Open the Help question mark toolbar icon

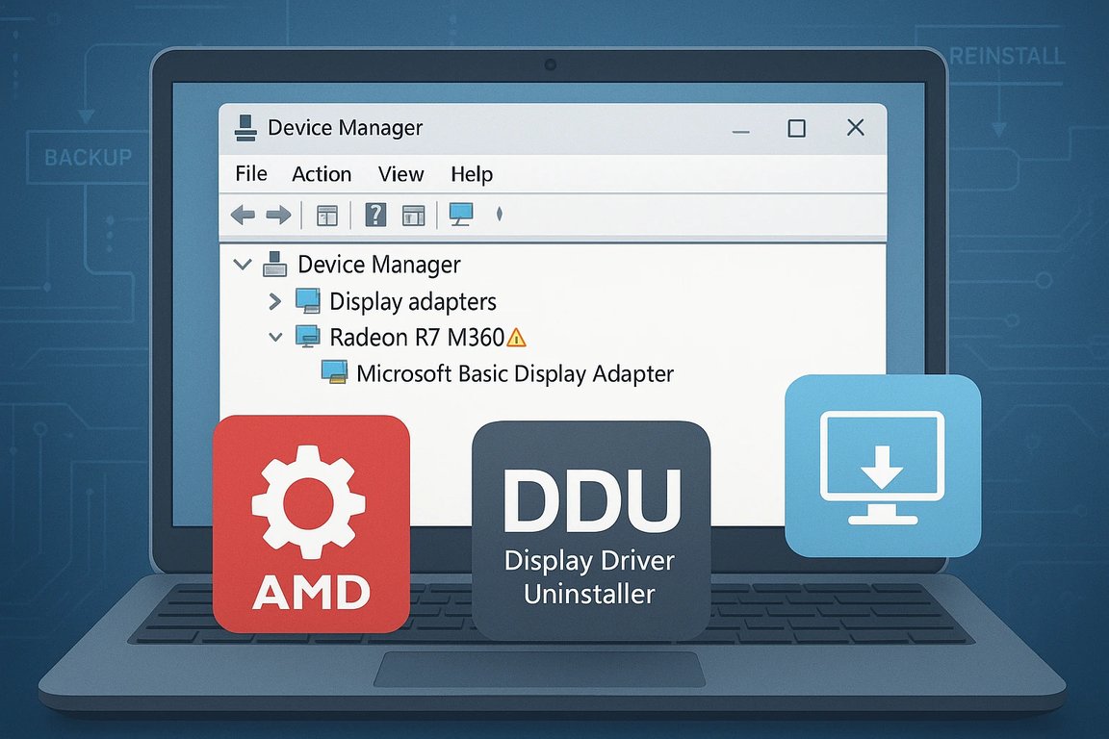374,215
